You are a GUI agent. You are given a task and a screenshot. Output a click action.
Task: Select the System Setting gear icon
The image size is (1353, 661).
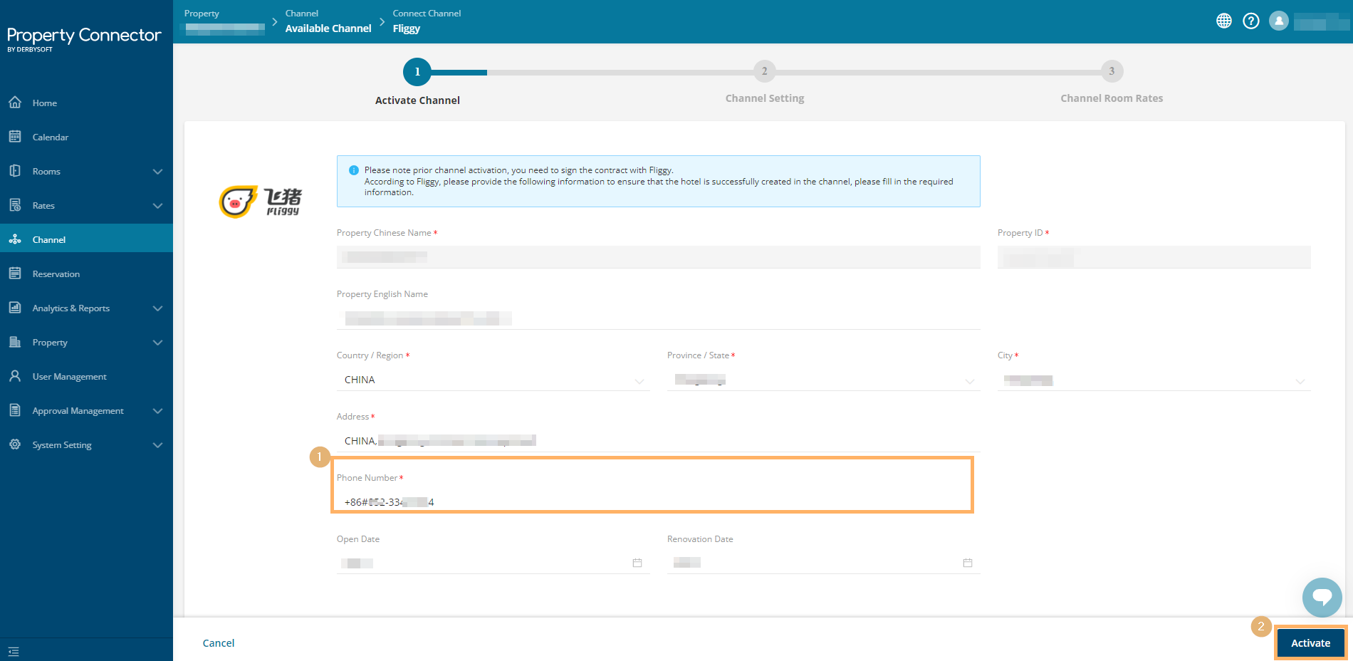(15, 444)
